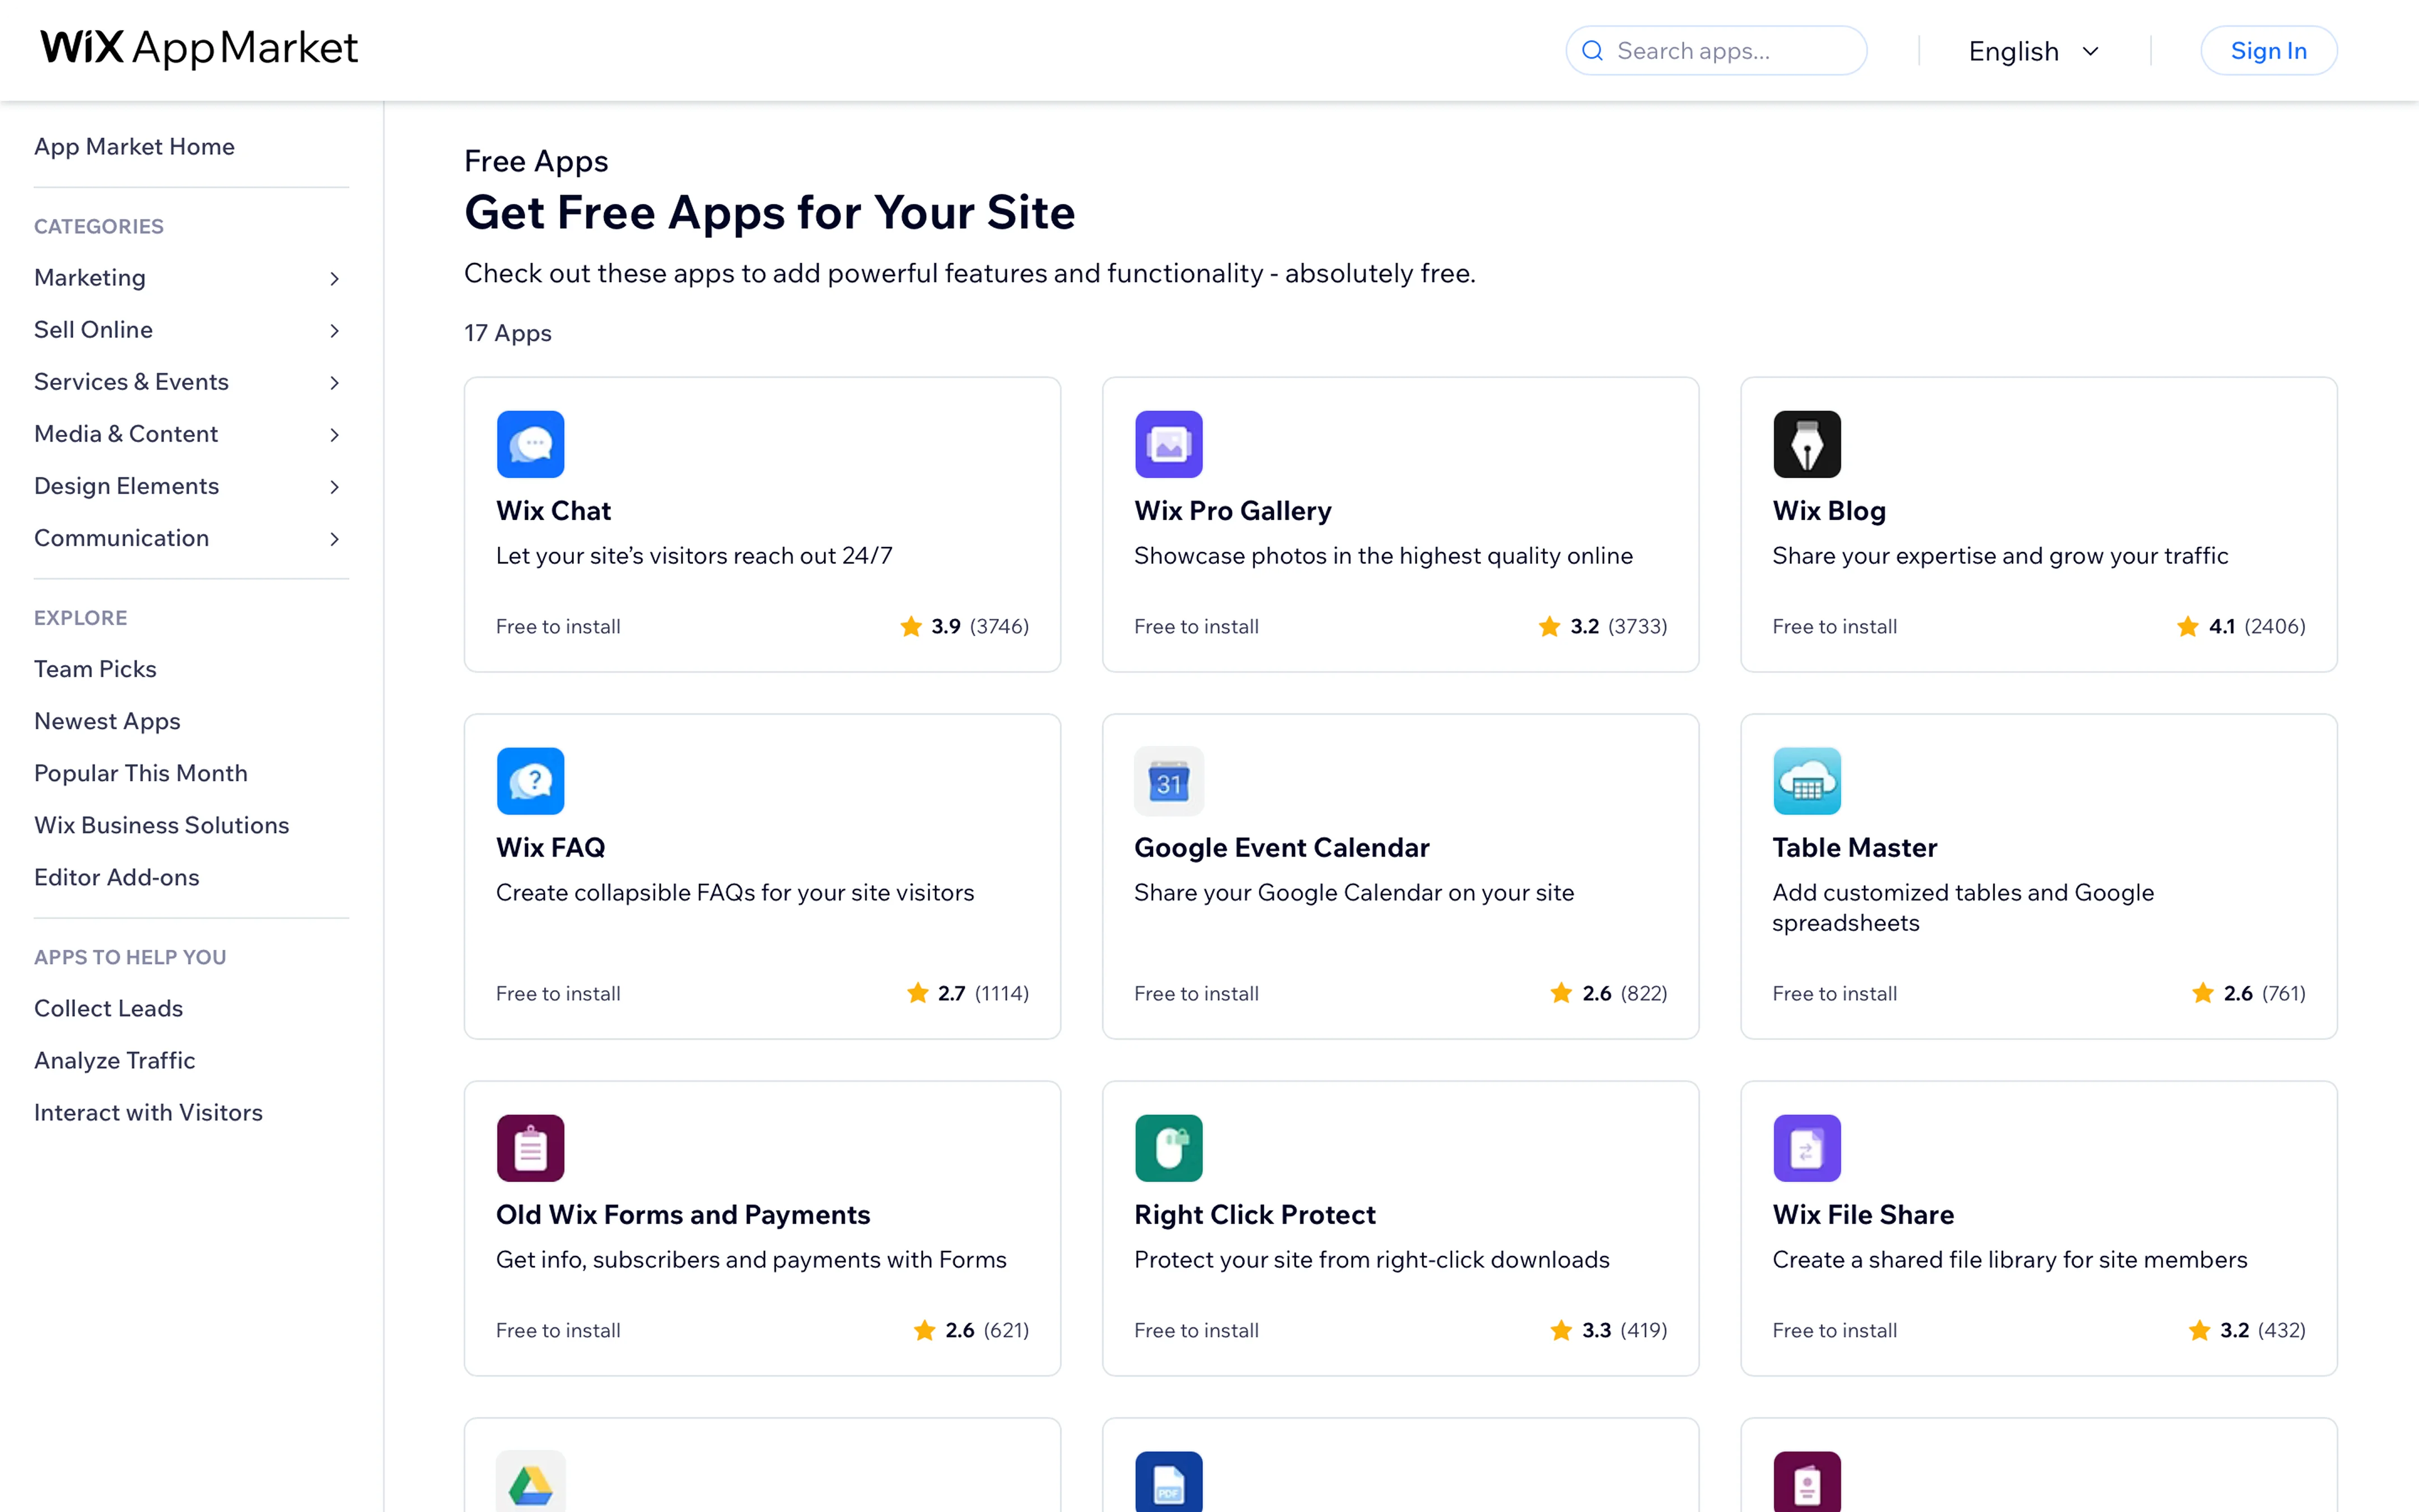The width and height of the screenshot is (2419, 1512).
Task: Expand the Sell Online category chevron
Action: 335,330
